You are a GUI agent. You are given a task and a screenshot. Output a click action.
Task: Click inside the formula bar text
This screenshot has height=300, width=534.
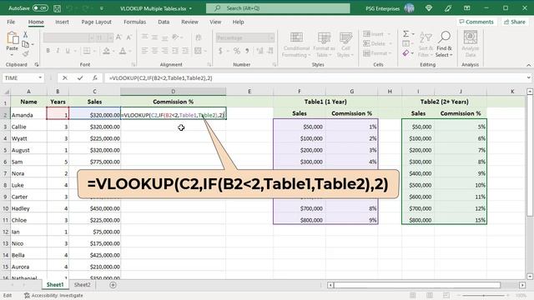(x=161, y=77)
